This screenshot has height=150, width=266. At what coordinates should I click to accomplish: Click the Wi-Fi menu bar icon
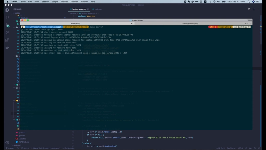coord(214,2)
